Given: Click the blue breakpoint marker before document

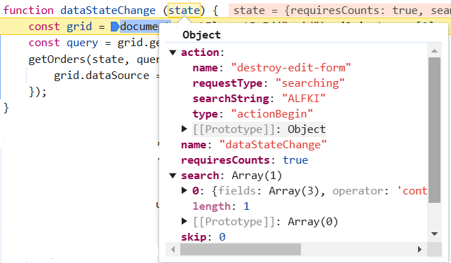Looking at the screenshot, I should [115, 27].
